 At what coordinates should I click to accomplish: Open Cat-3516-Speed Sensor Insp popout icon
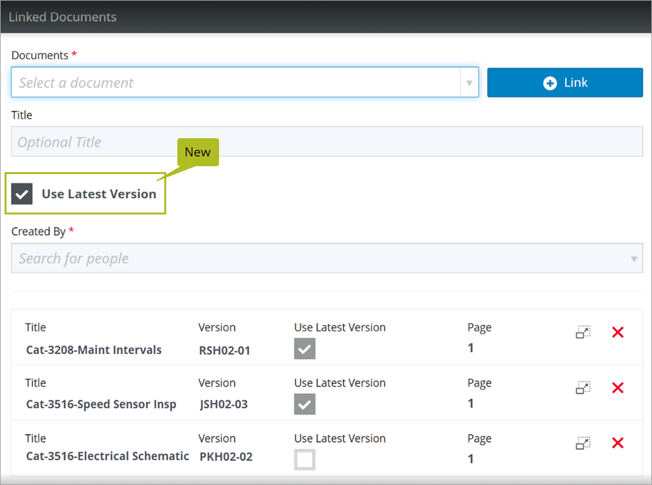coord(583,388)
